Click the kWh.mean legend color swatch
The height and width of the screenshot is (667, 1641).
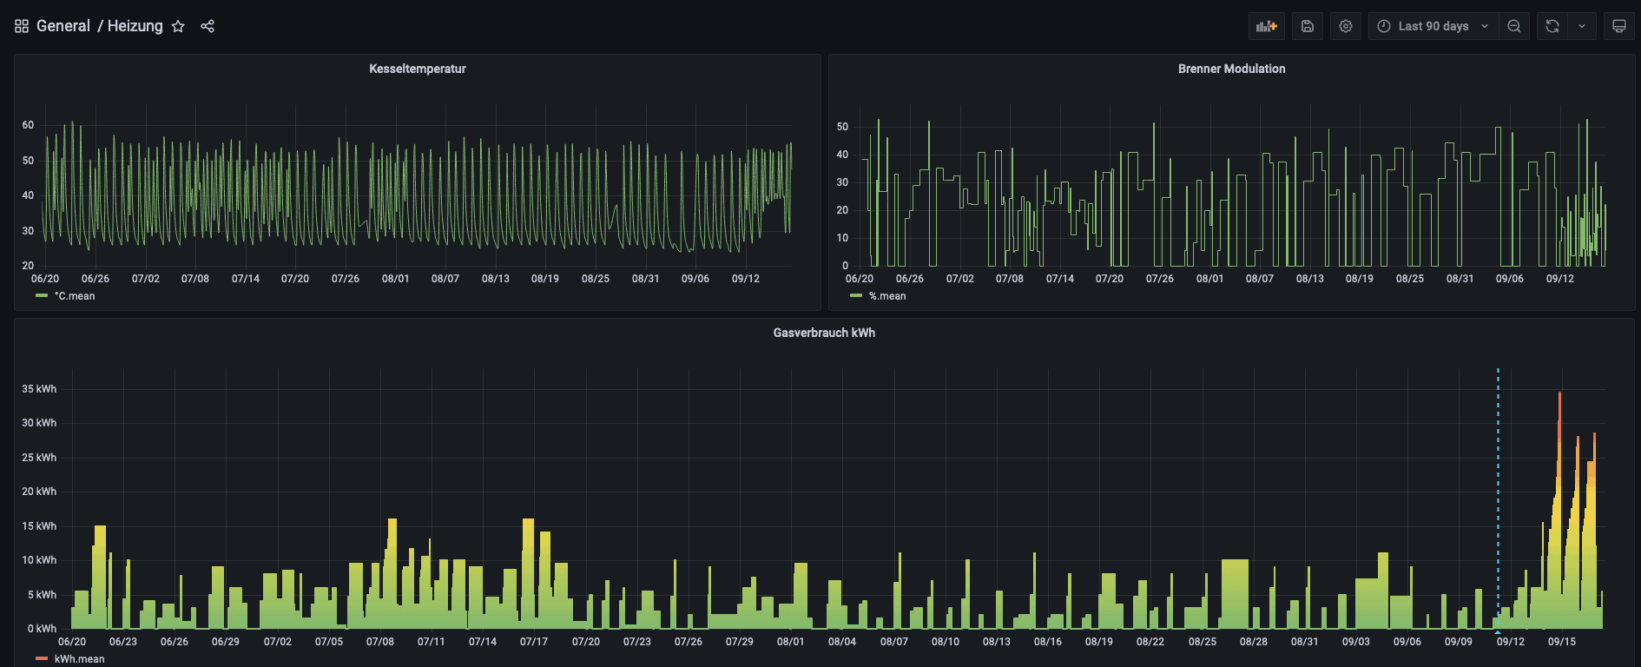click(42, 659)
